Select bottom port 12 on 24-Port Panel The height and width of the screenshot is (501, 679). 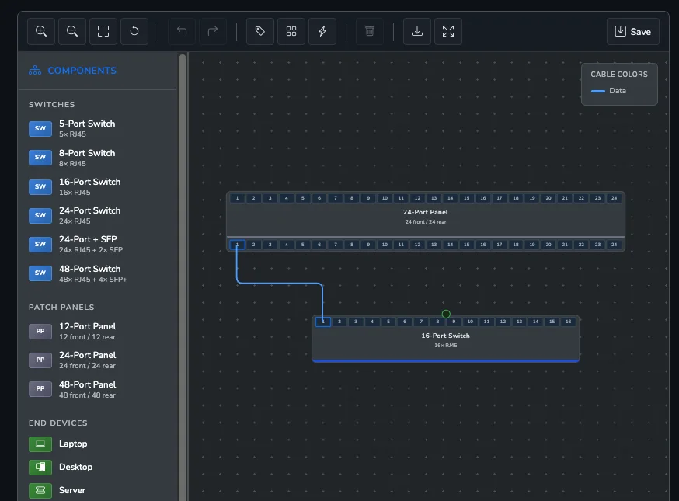tap(417, 245)
